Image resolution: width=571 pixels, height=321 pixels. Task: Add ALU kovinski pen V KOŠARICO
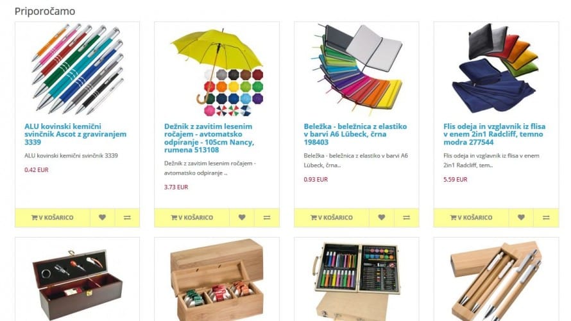tap(53, 218)
